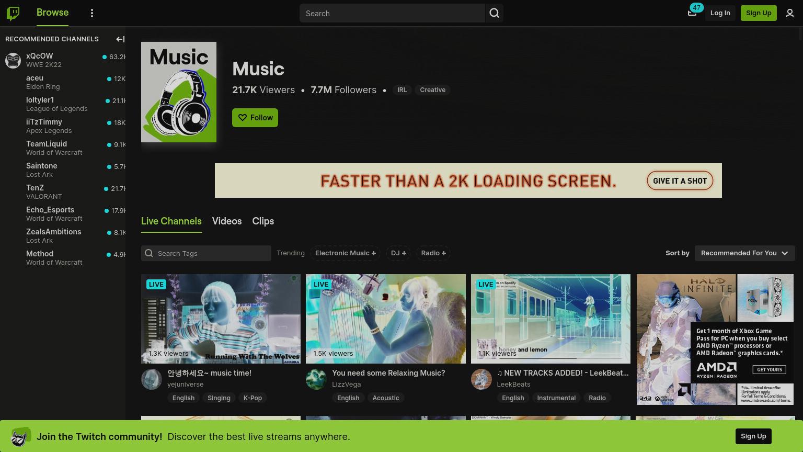
Task: Click yejuniverse streamer avatar
Action: (152, 379)
